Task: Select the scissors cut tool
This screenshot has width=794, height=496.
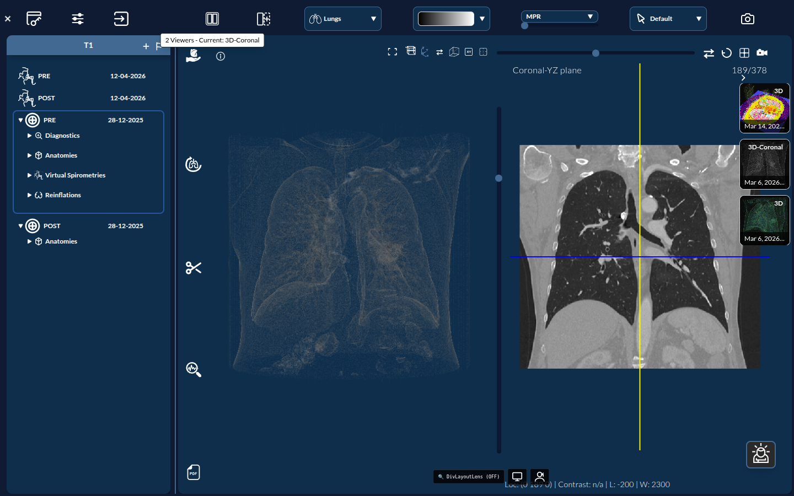Action: pyautogui.click(x=194, y=268)
